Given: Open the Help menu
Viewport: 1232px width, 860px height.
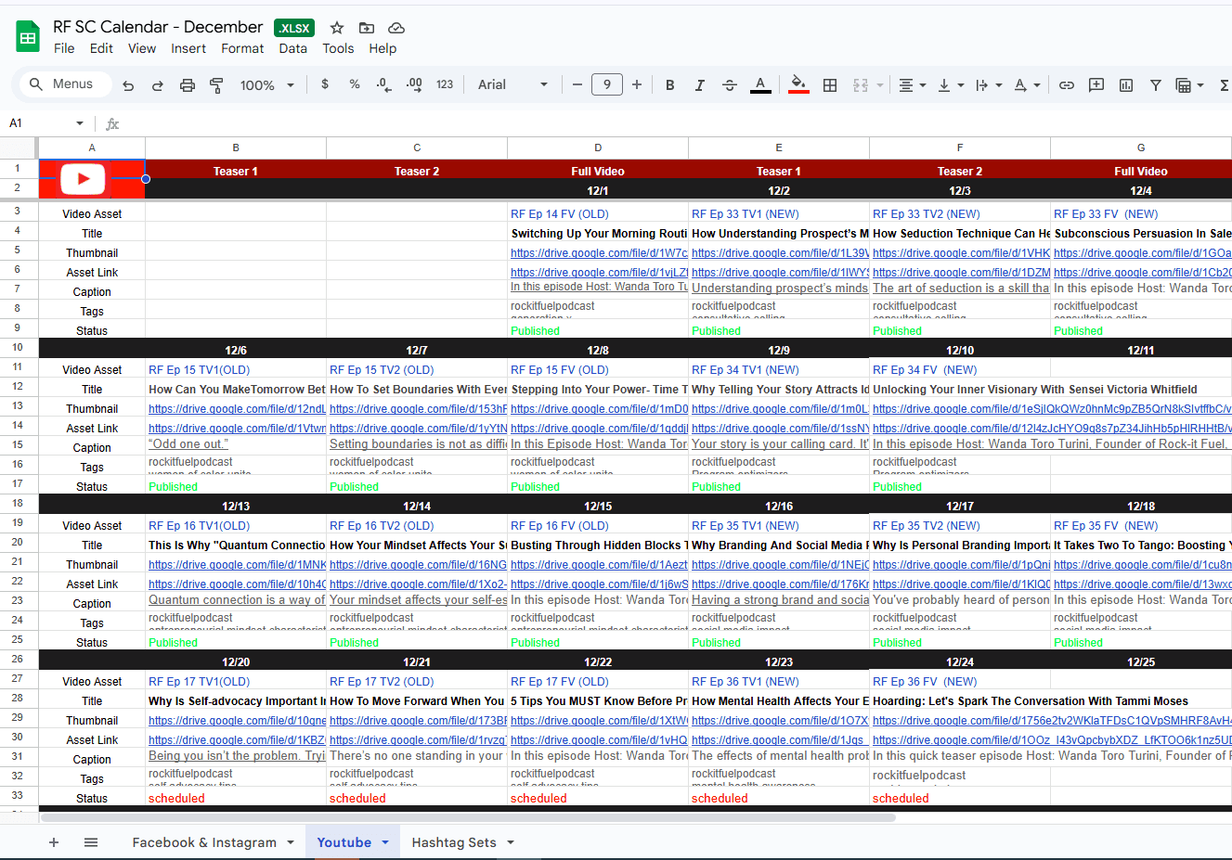Looking at the screenshot, I should (x=383, y=48).
